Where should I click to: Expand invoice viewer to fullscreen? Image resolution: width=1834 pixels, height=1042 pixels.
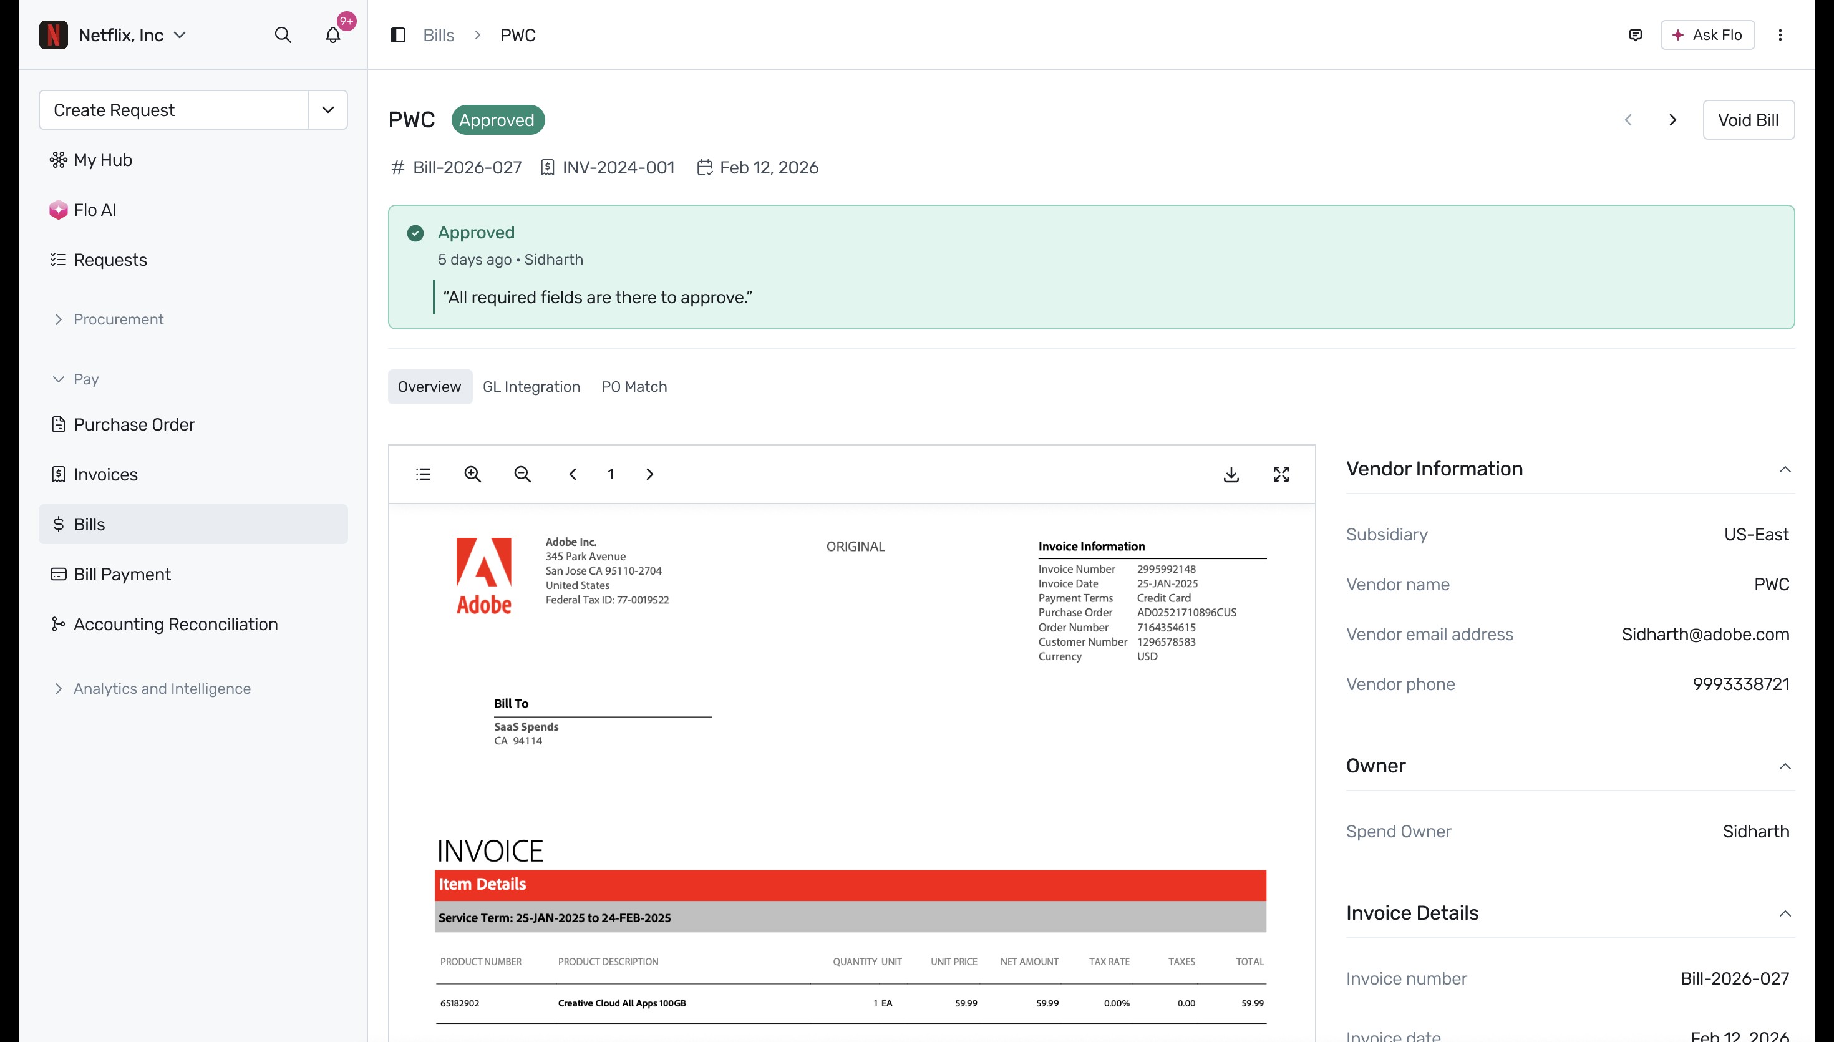[x=1281, y=474]
